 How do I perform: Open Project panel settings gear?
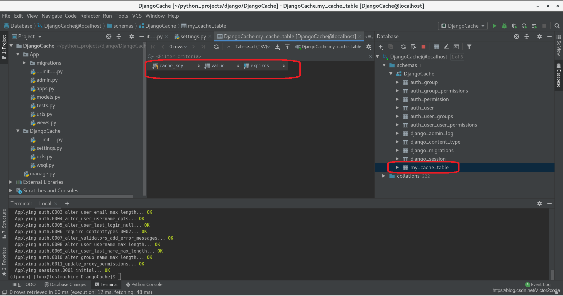coord(132,36)
